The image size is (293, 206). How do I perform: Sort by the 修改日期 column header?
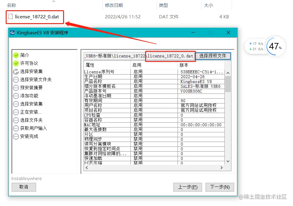(x=114, y=5)
